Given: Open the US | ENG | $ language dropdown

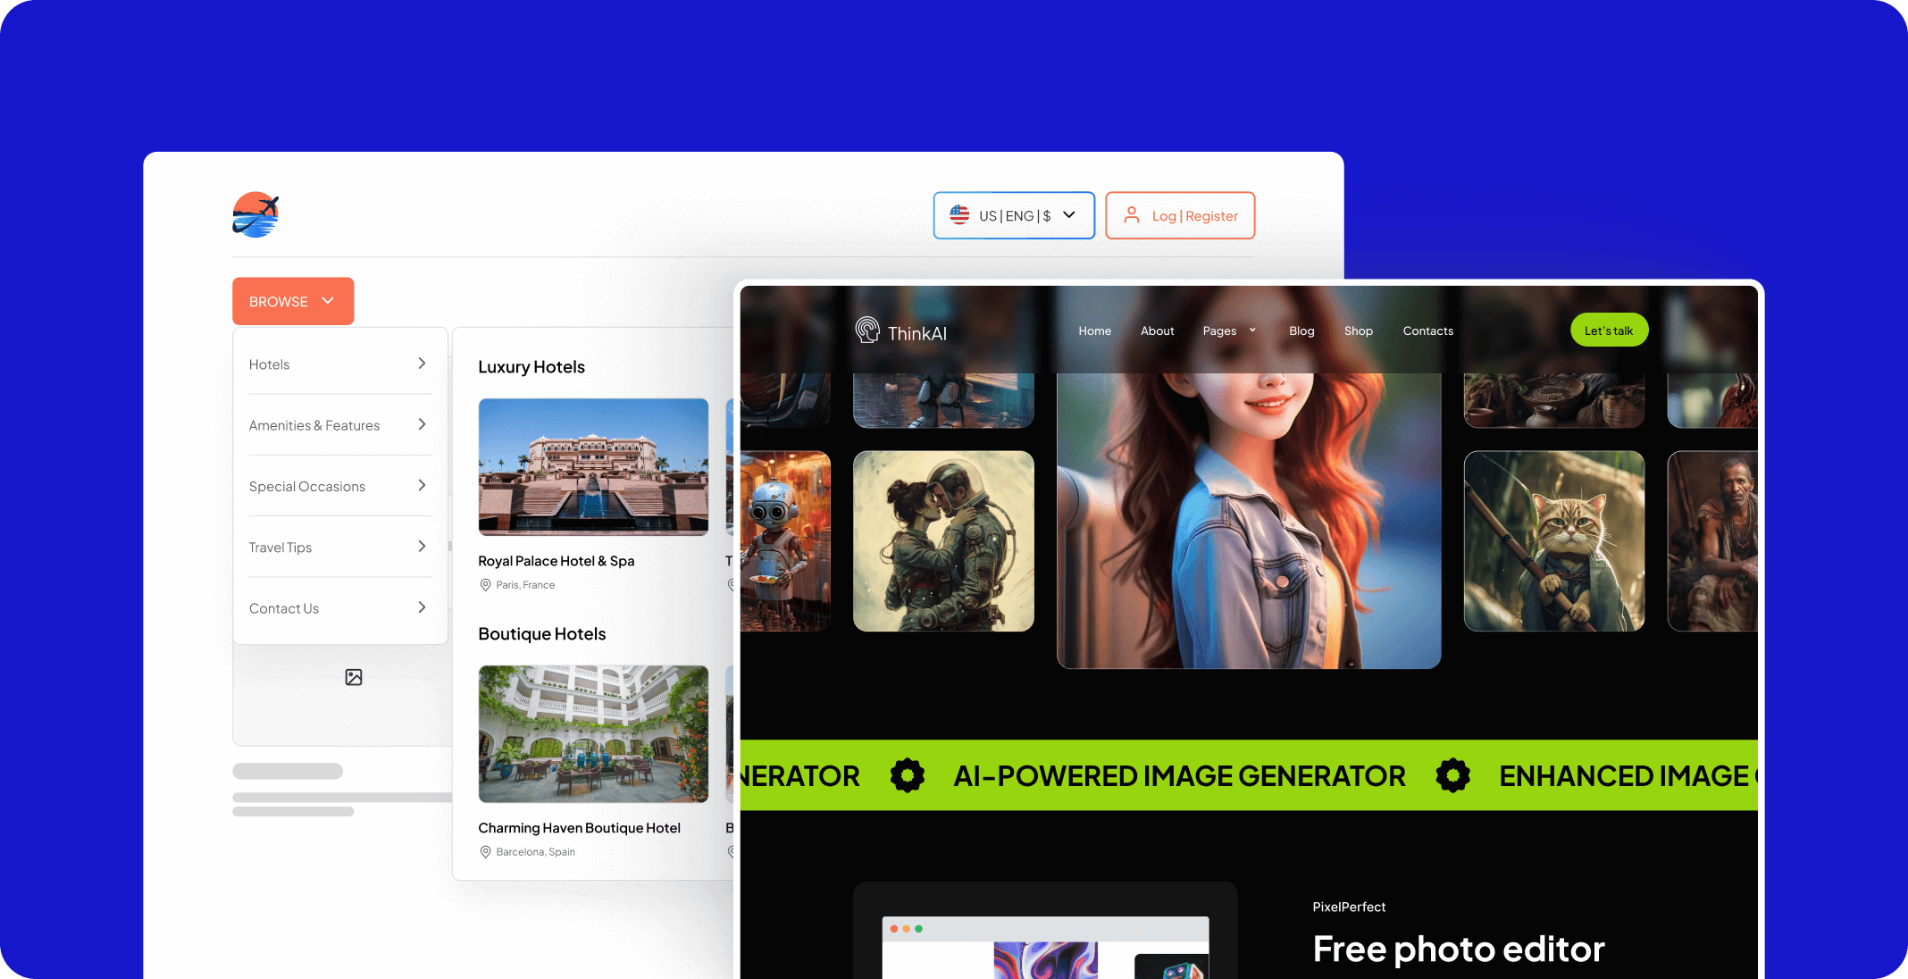Looking at the screenshot, I should pyautogui.click(x=1014, y=215).
